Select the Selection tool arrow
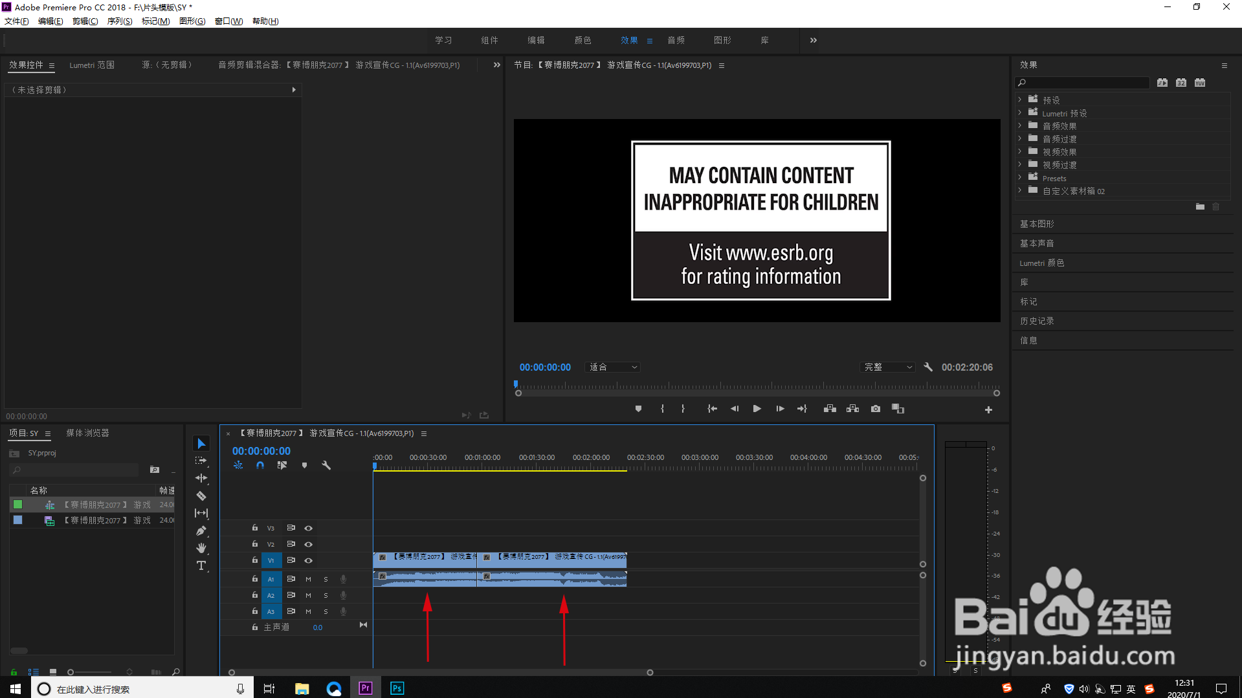The image size is (1242, 698). click(x=201, y=443)
